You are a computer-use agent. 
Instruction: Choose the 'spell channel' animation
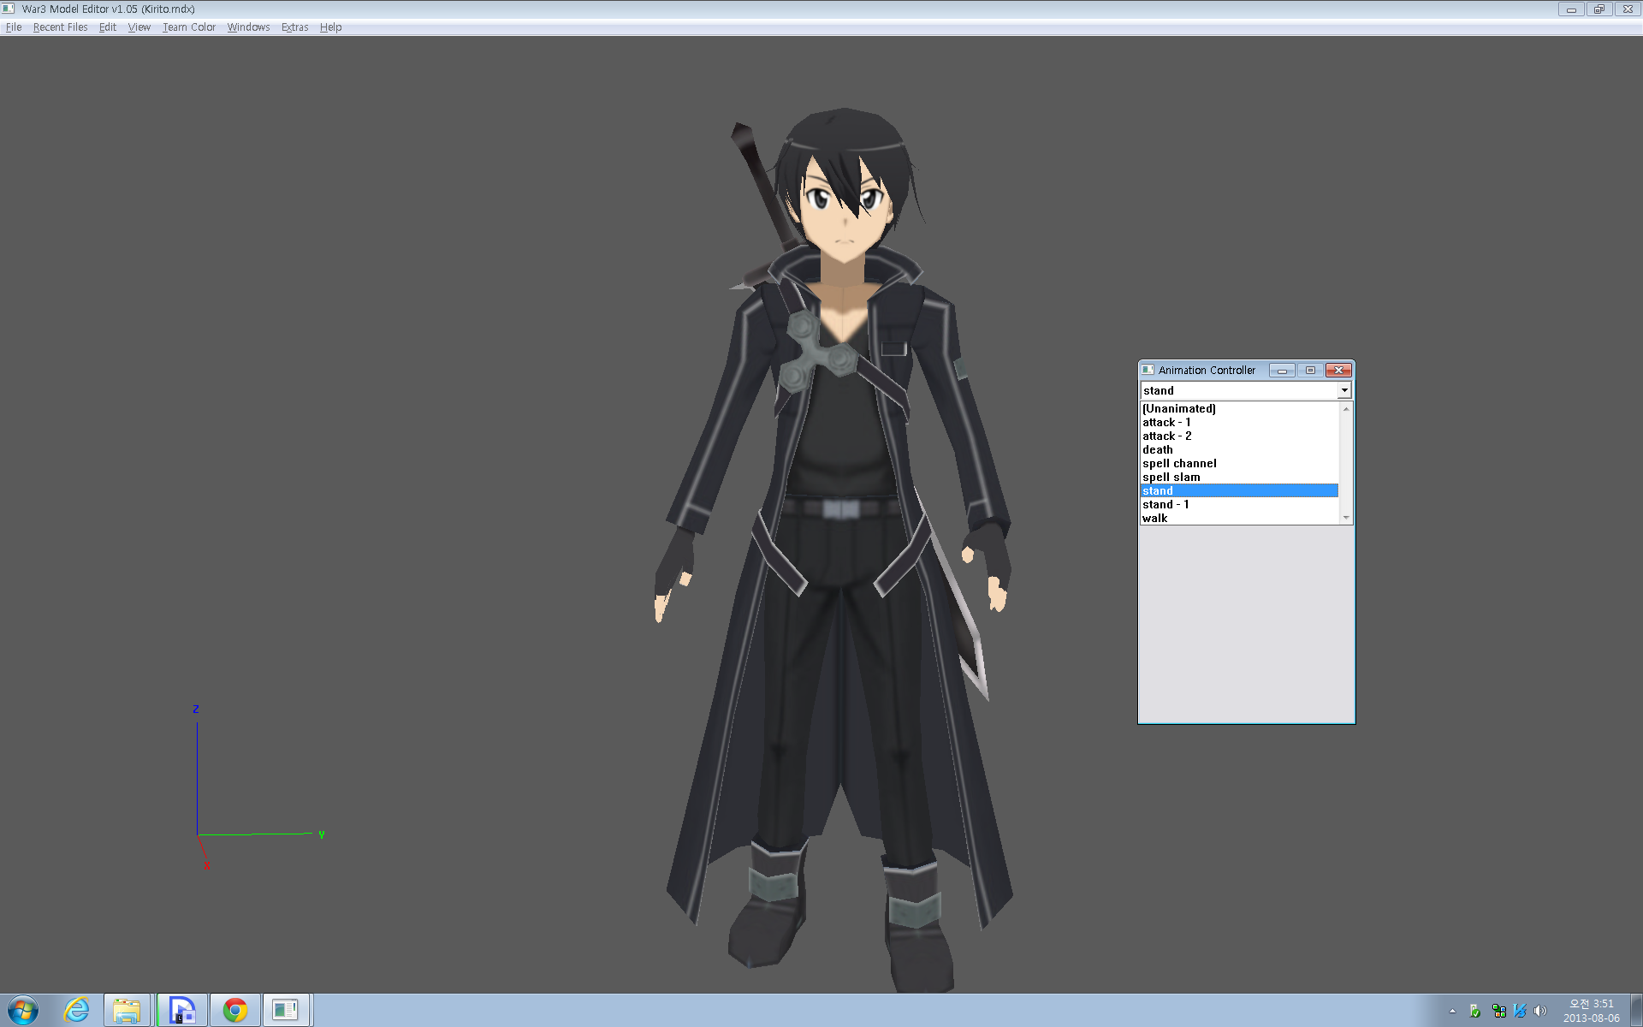1239,463
